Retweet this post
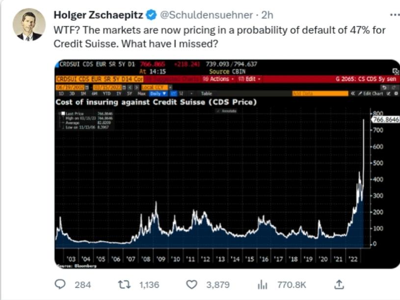Viewport: 400px width, 300px height. [x=123, y=284]
